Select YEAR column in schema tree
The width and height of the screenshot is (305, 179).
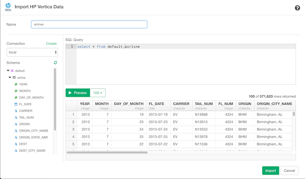(x=23, y=84)
